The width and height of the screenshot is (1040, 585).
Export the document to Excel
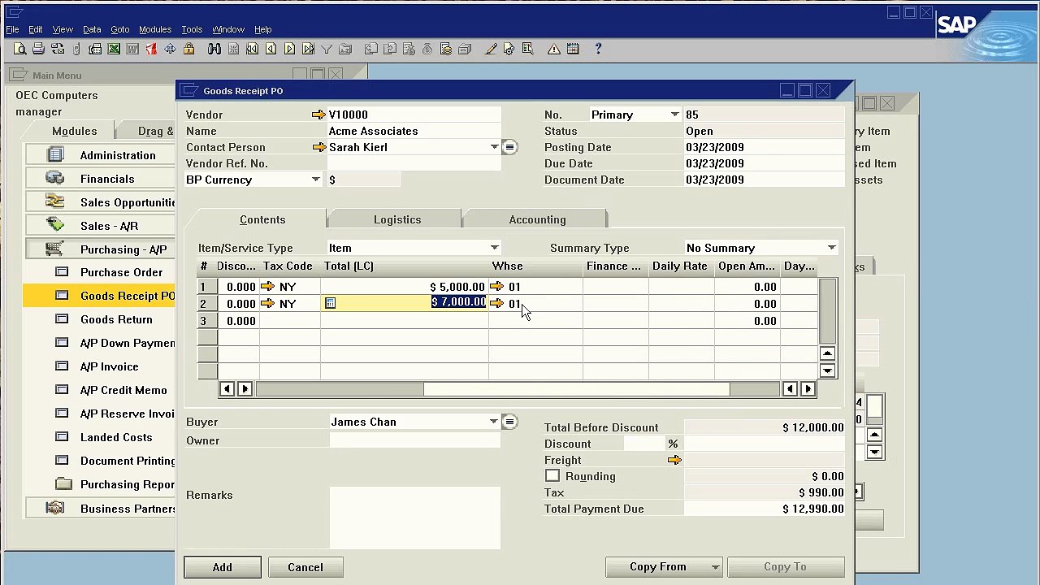pos(114,50)
